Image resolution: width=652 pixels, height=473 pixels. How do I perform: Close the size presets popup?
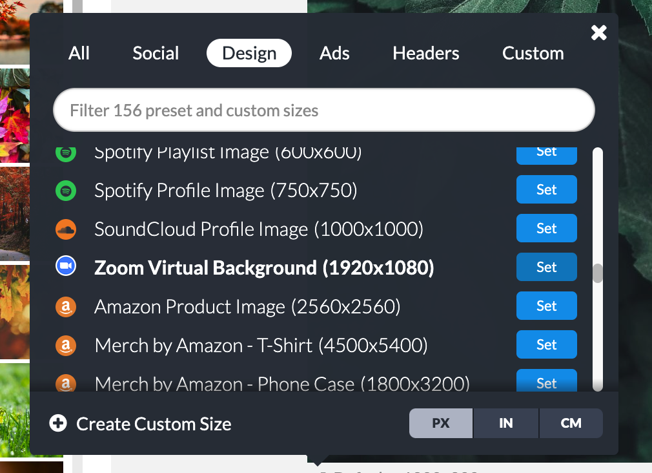click(x=599, y=32)
